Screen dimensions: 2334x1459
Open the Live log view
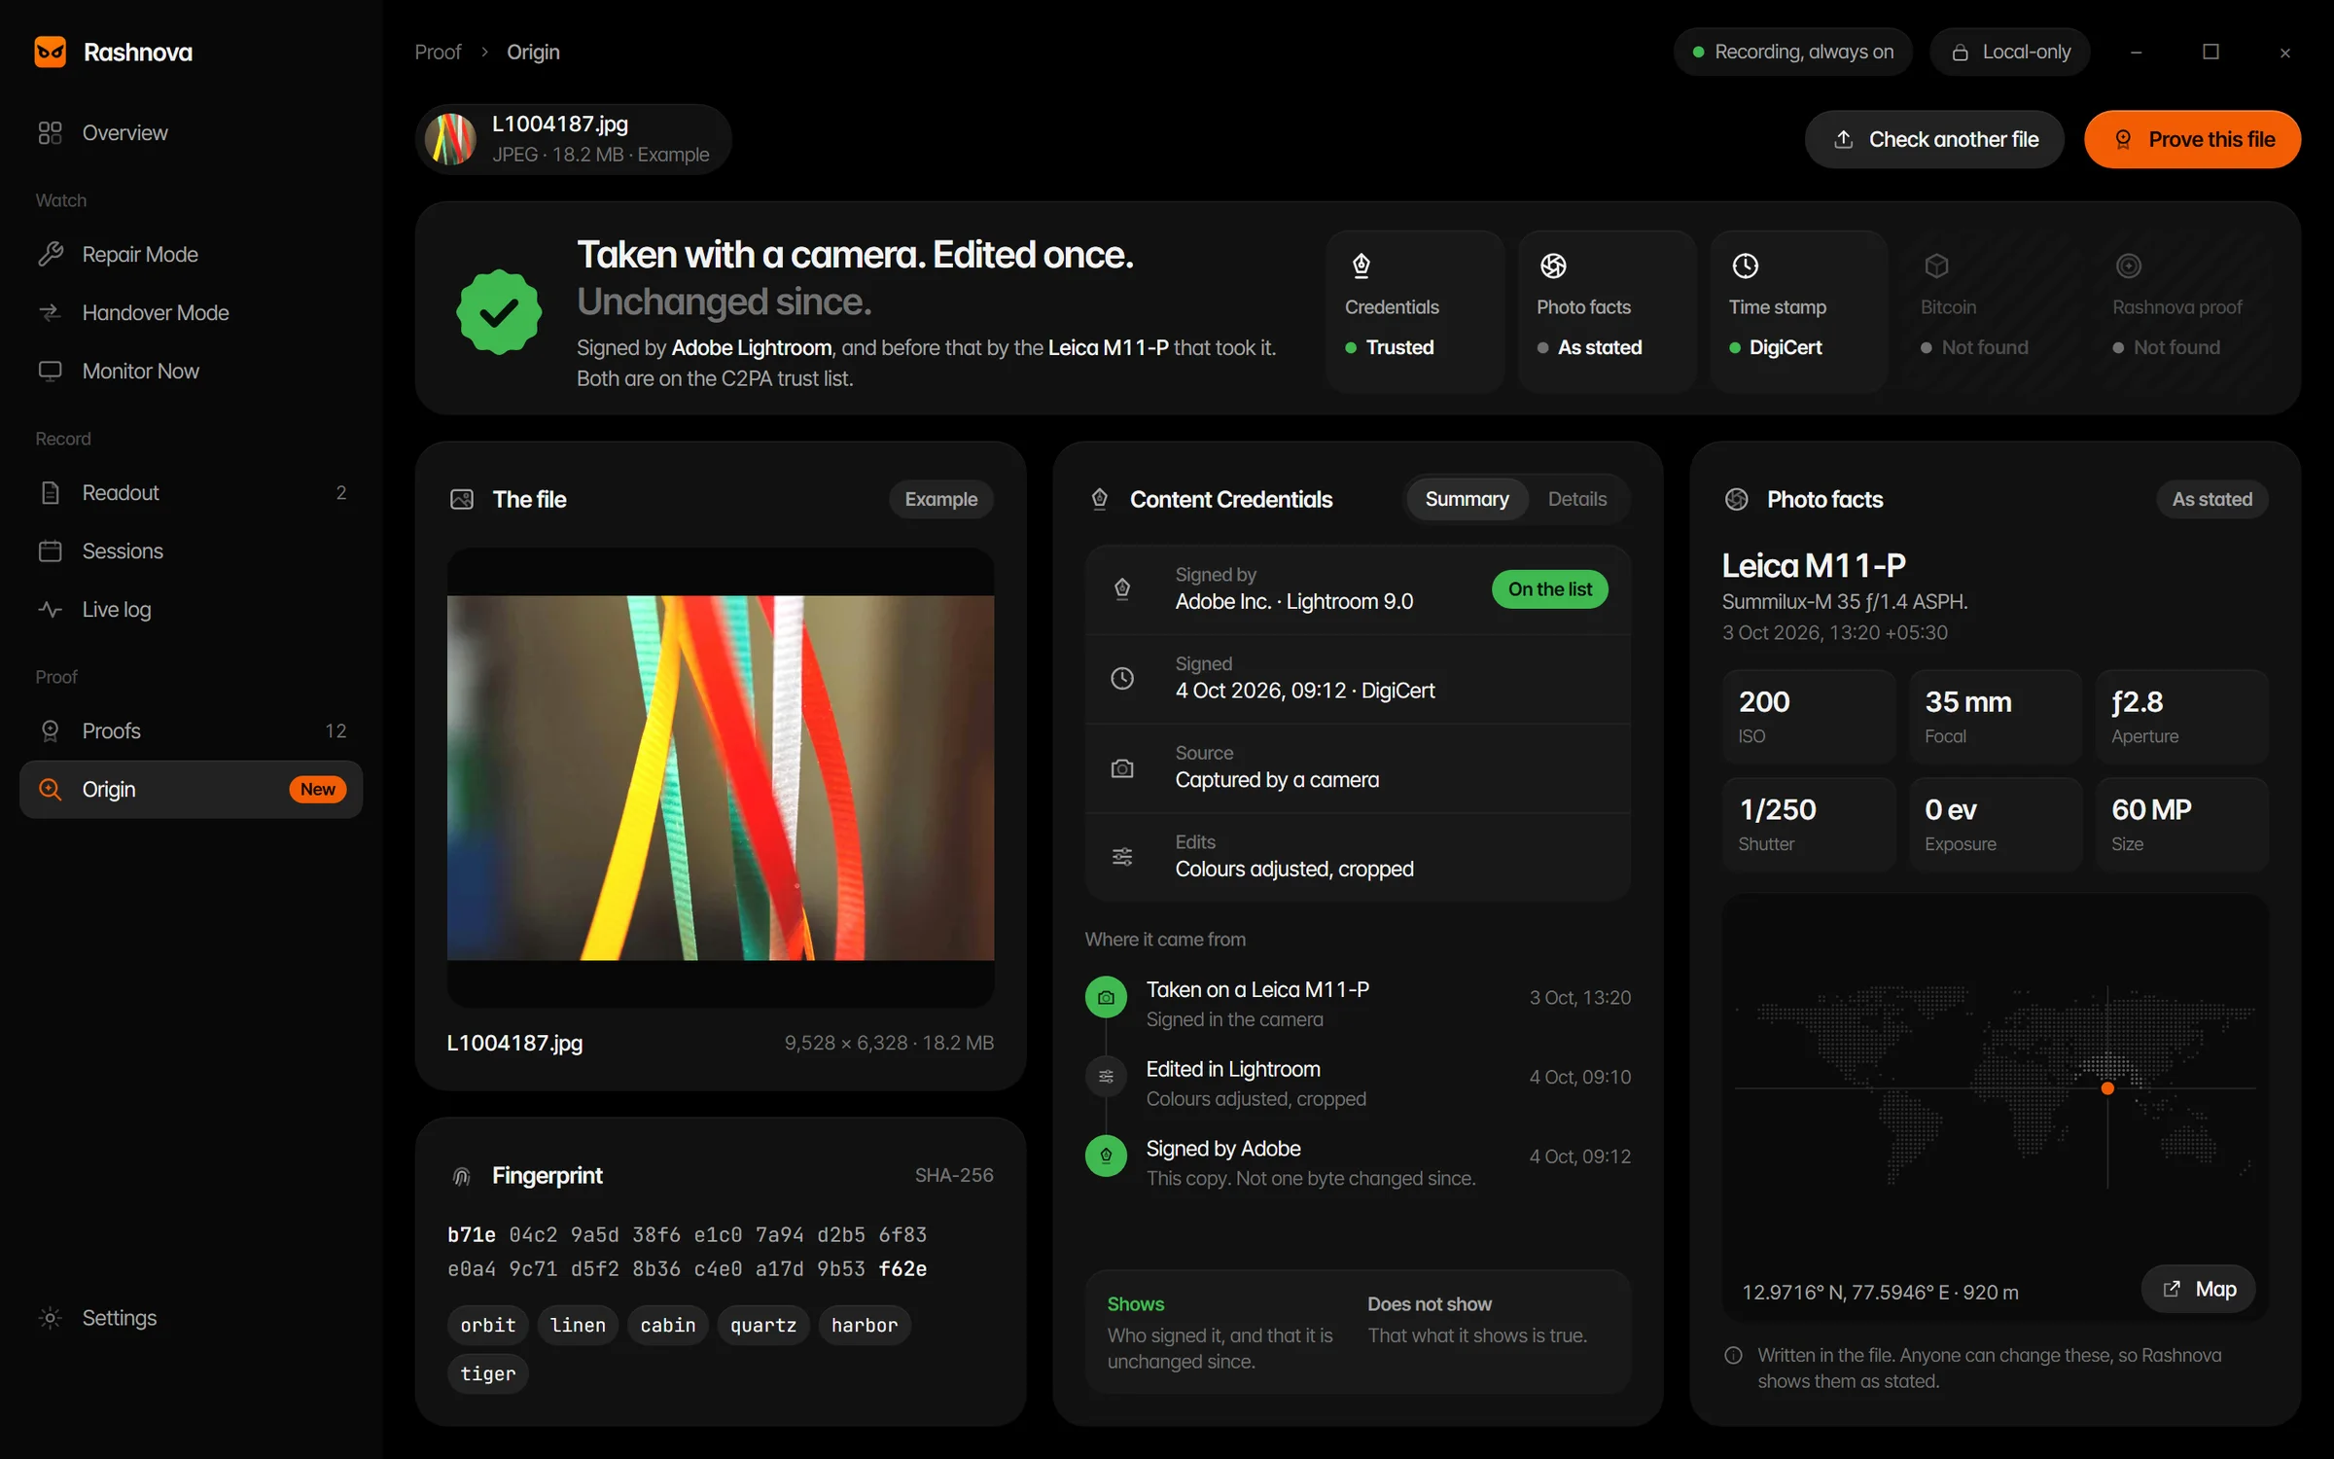click(192, 610)
